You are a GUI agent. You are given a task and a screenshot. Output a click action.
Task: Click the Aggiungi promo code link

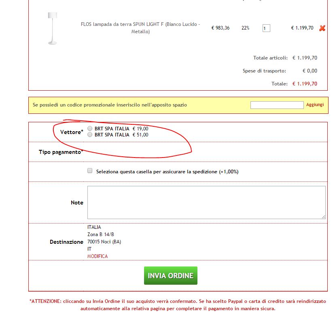point(315,104)
